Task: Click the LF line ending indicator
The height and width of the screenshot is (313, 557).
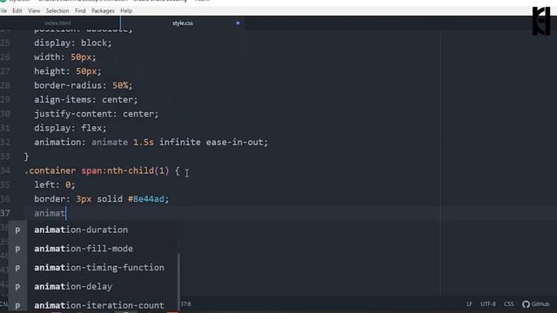Action: pyautogui.click(x=469, y=304)
